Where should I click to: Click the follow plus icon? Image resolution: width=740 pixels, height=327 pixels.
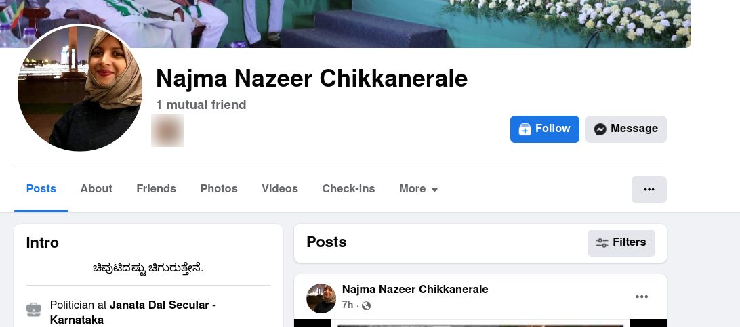click(525, 129)
